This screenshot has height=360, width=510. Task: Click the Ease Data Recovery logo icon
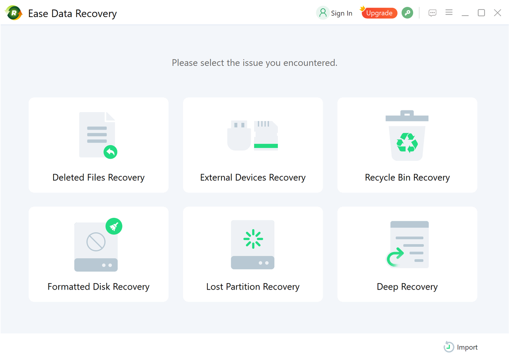pos(14,13)
